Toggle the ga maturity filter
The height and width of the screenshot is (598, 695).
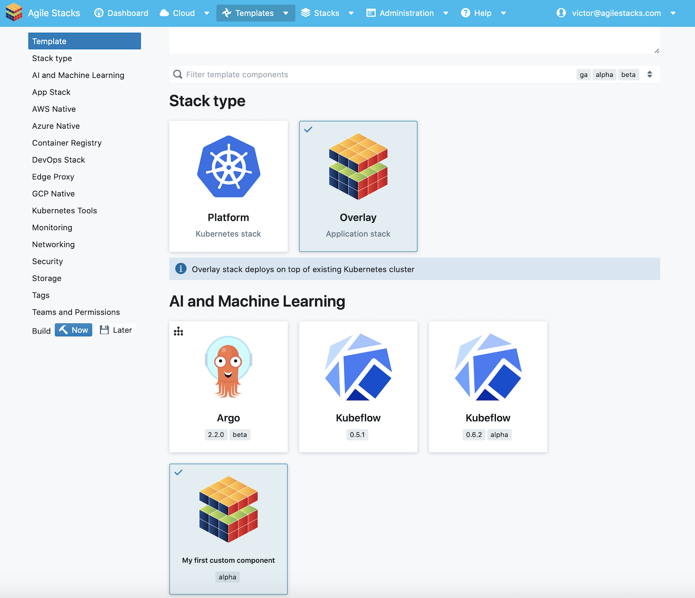[x=584, y=75]
